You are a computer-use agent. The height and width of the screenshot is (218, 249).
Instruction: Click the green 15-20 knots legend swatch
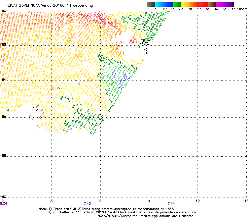pos(177,4)
